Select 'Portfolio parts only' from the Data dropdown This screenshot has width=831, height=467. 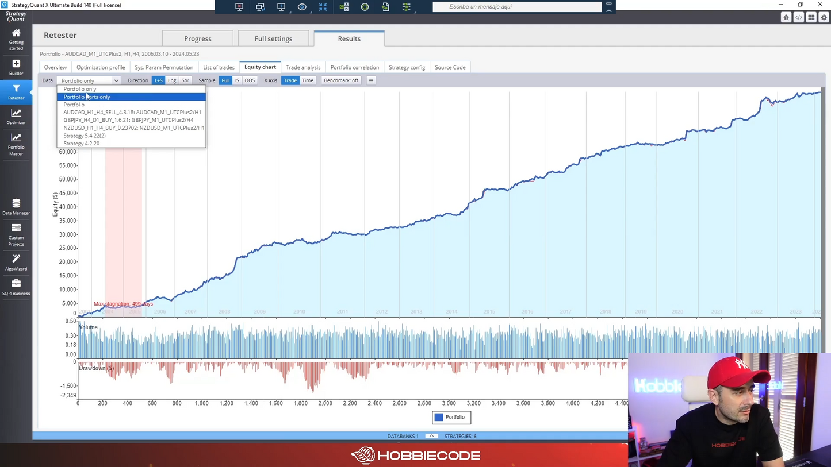(x=86, y=97)
